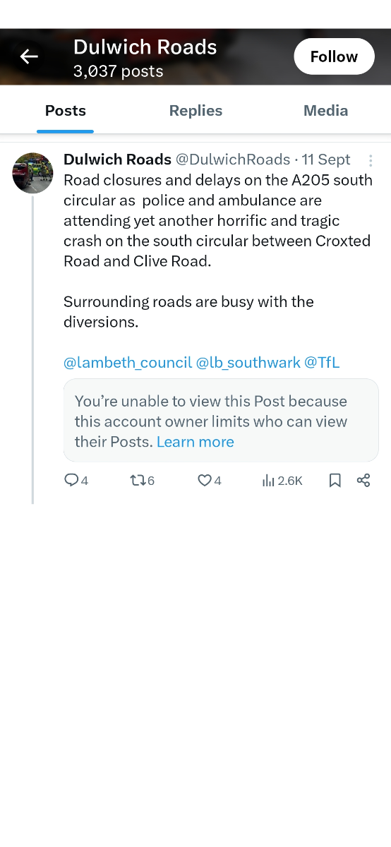The height and width of the screenshot is (847, 391).
Task: Bookmark the A205 crash post
Action: tap(335, 481)
